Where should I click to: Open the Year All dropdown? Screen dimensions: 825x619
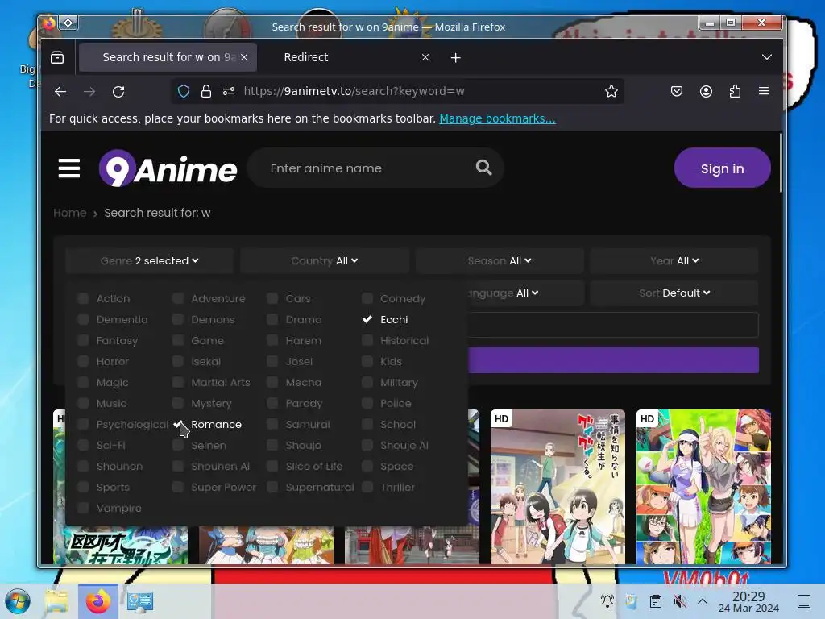[x=674, y=260]
